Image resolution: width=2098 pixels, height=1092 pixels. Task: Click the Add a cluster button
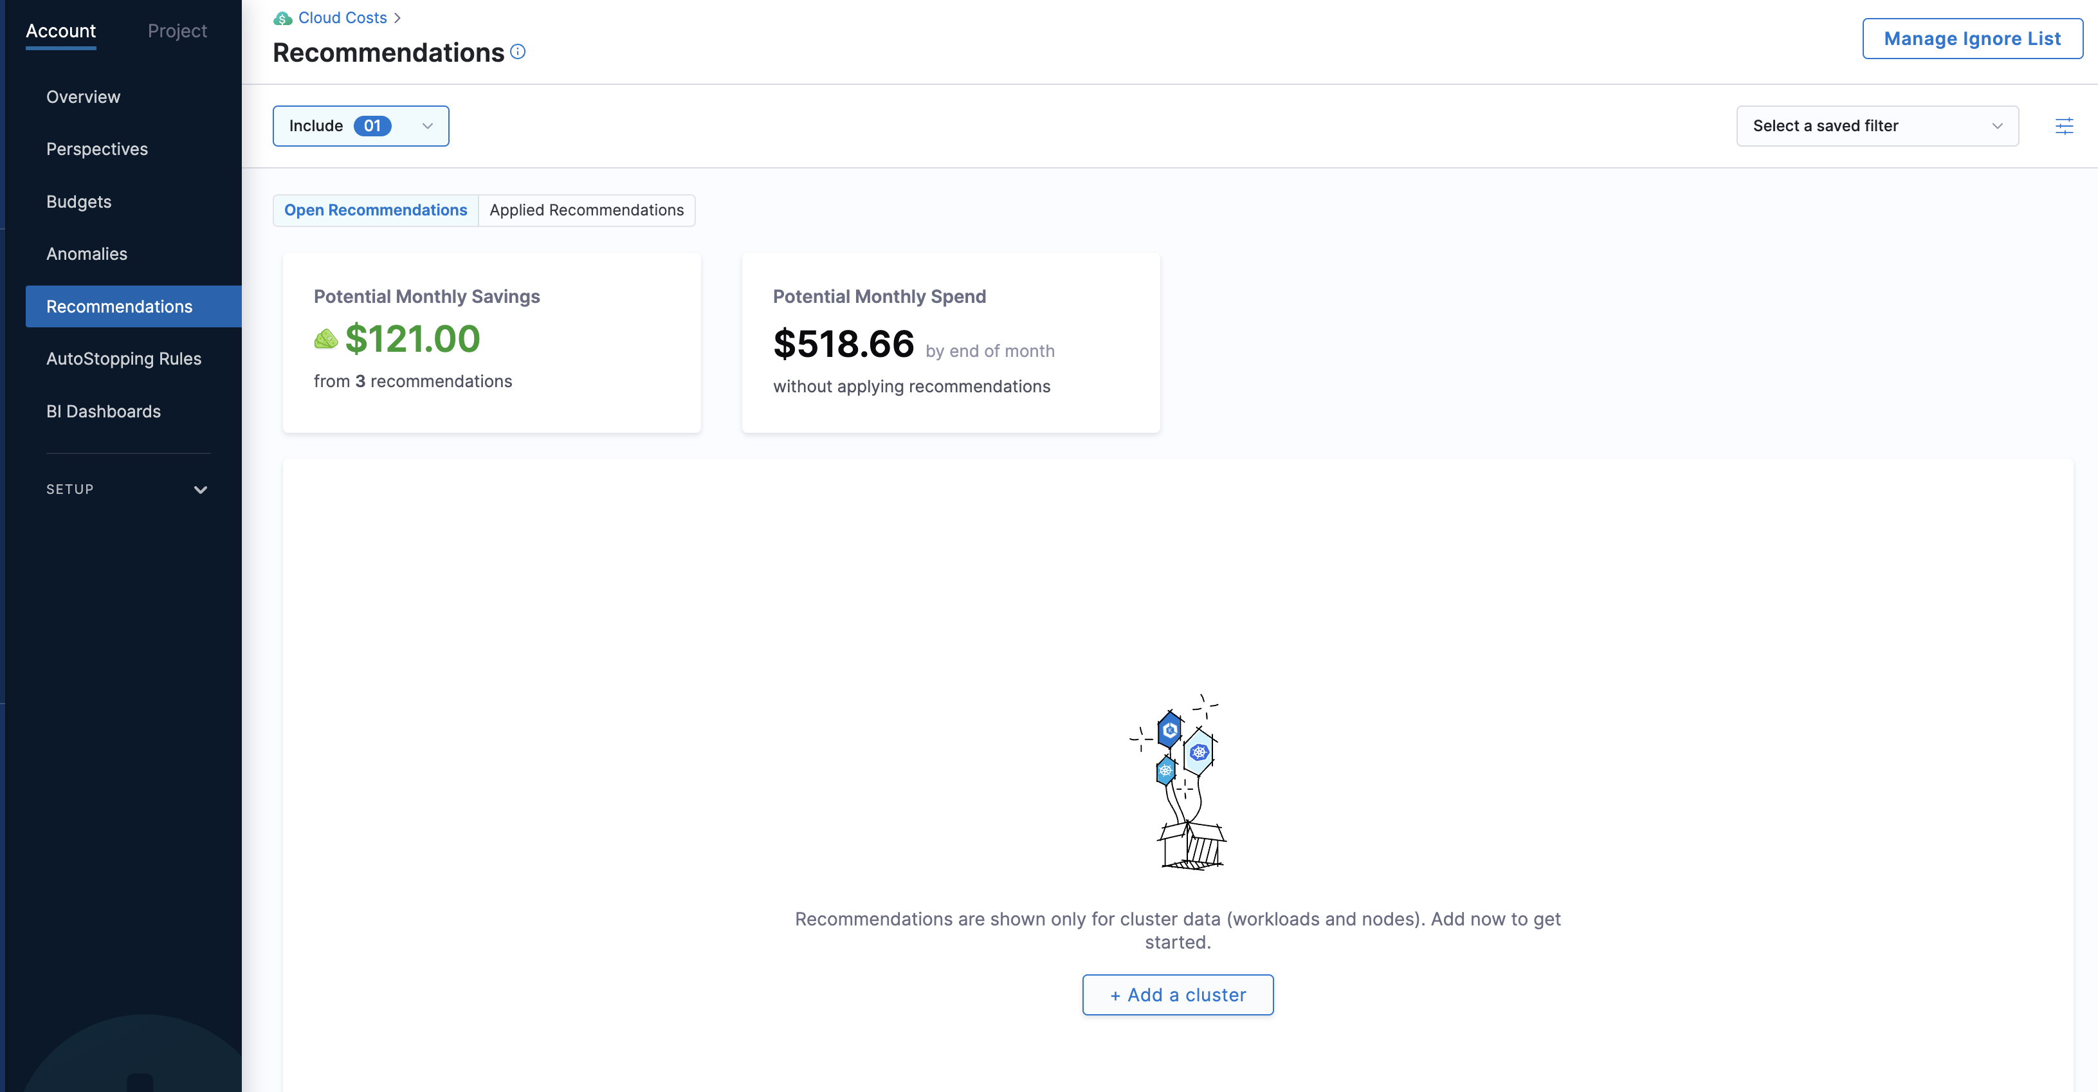(x=1177, y=994)
